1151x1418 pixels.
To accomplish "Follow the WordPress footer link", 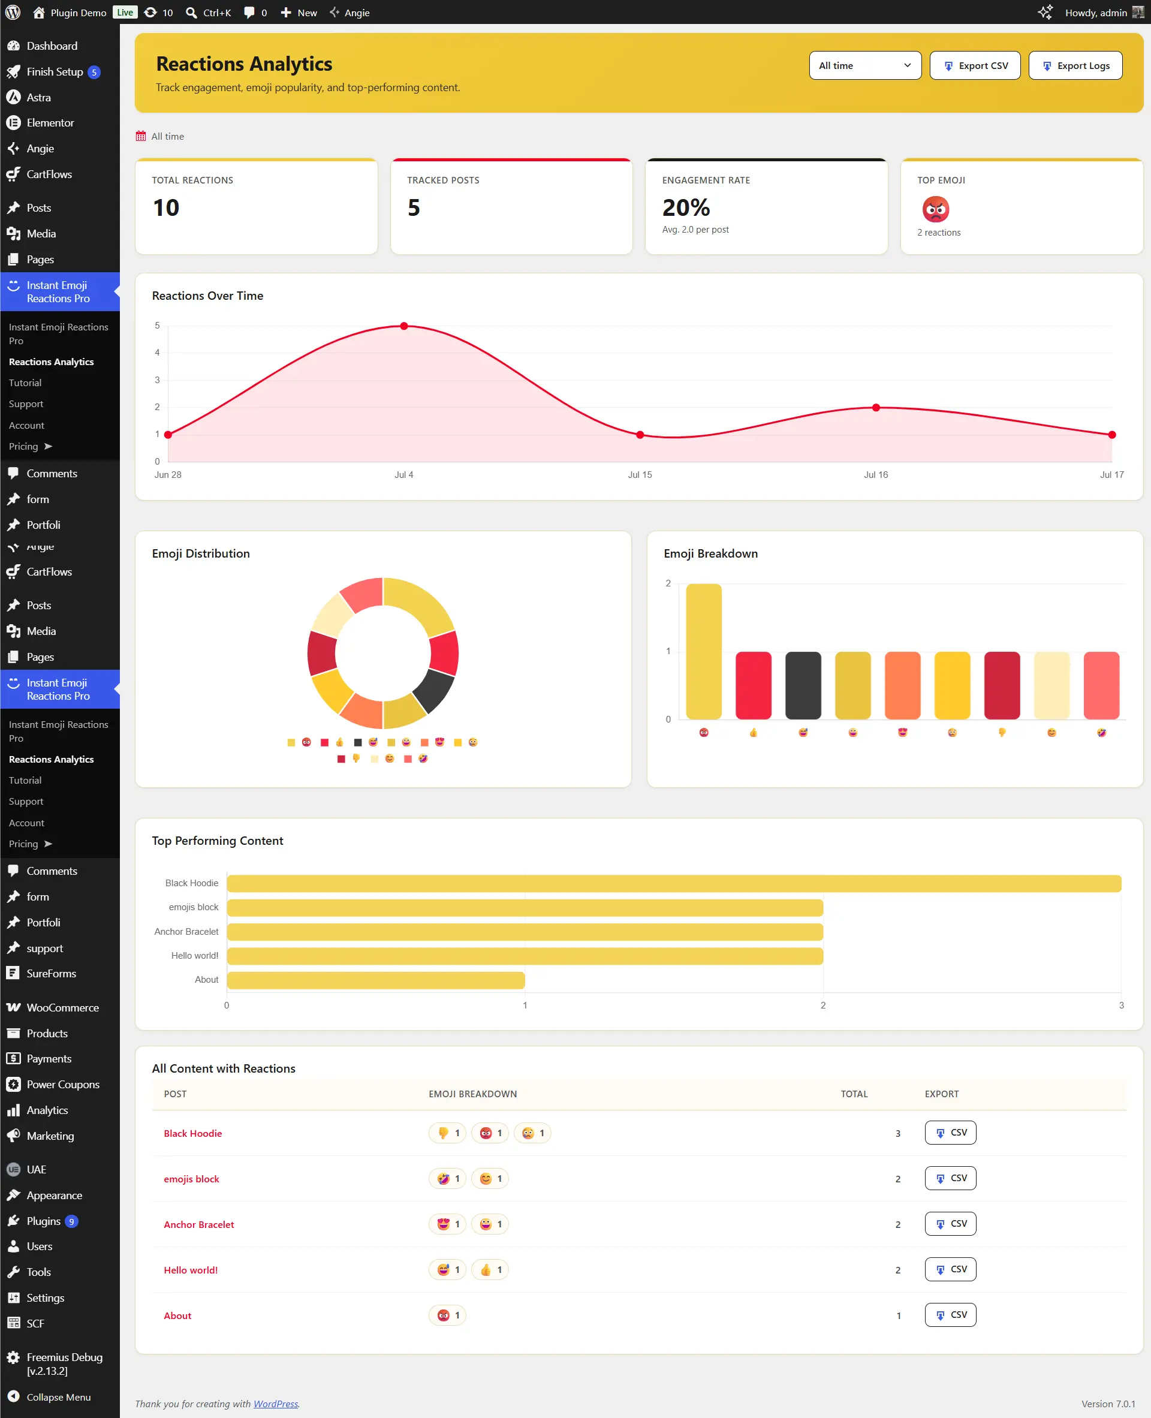I will [x=276, y=1404].
